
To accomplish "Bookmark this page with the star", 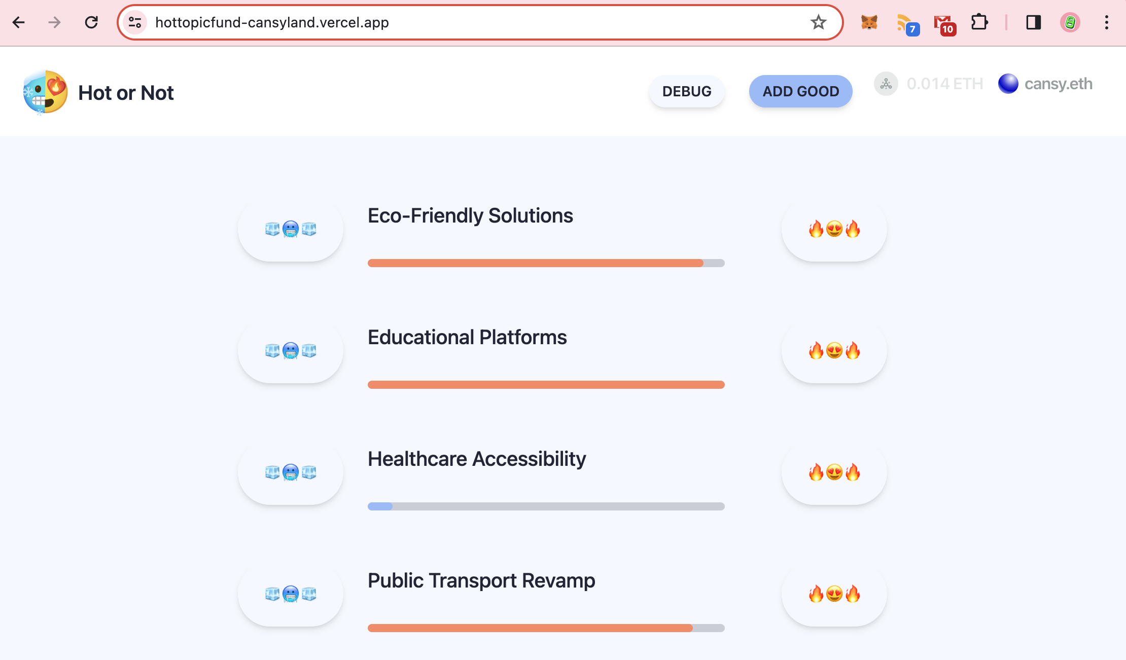I will 818,22.
